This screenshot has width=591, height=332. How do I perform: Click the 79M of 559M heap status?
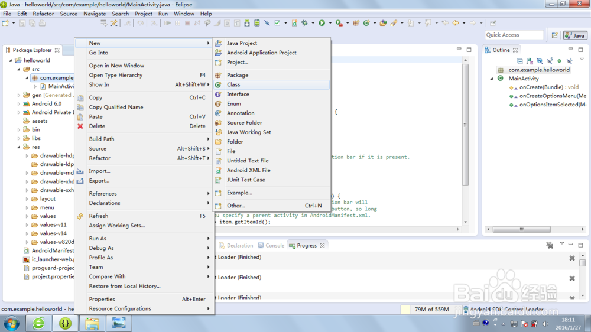[431, 310]
